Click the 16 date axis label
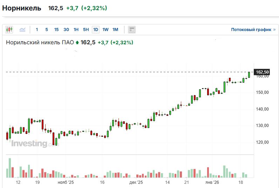This screenshot has width=279, height=188. pos(102,182)
